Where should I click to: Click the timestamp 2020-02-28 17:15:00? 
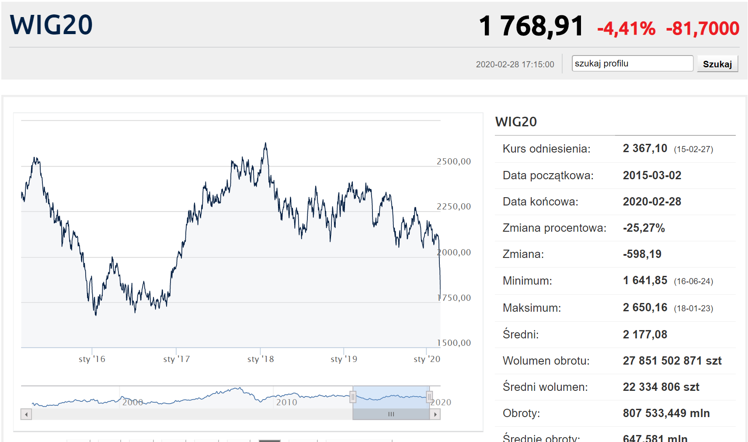[515, 64]
